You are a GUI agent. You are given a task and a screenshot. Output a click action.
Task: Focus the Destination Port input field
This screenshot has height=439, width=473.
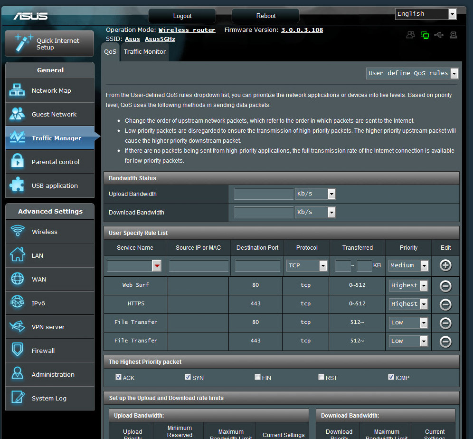257,266
